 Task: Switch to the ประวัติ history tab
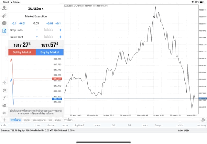pos(27,120)
